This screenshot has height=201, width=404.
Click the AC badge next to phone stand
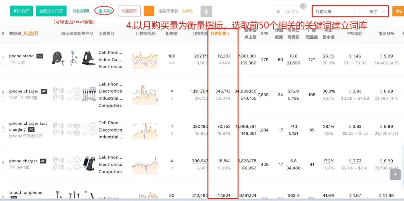pos(39,56)
